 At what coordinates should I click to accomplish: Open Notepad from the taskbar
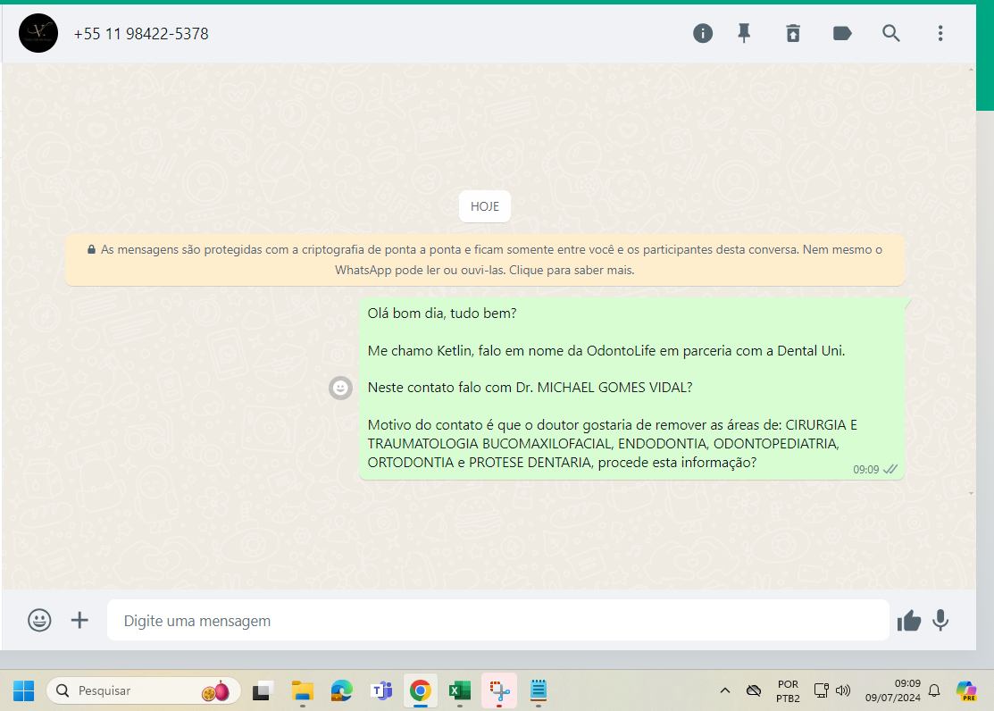tap(539, 690)
